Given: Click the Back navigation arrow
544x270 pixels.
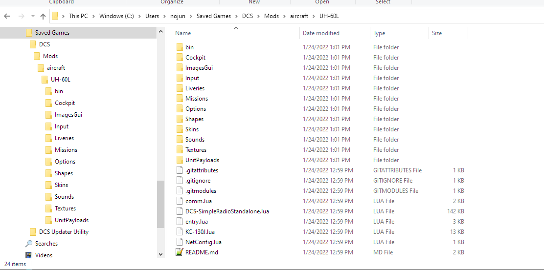Looking at the screenshot, I should 7,16.
